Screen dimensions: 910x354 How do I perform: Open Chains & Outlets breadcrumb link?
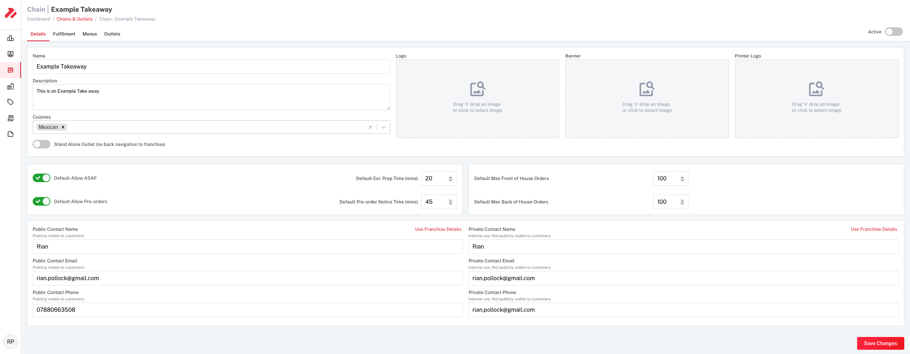click(75, 19)
